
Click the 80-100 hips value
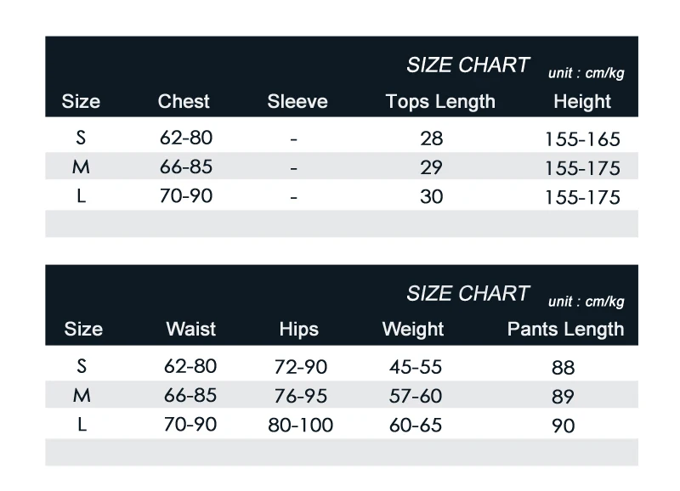click(301, 425)
